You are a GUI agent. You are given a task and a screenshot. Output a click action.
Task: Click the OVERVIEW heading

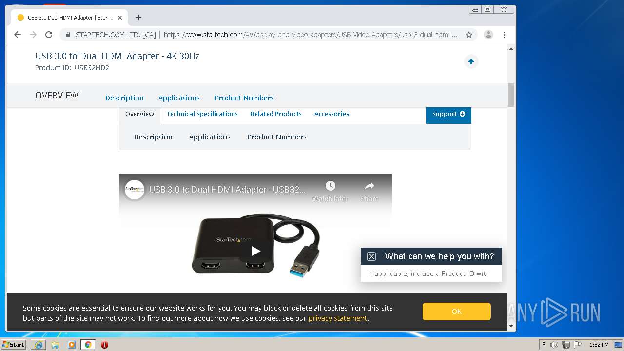57,96
